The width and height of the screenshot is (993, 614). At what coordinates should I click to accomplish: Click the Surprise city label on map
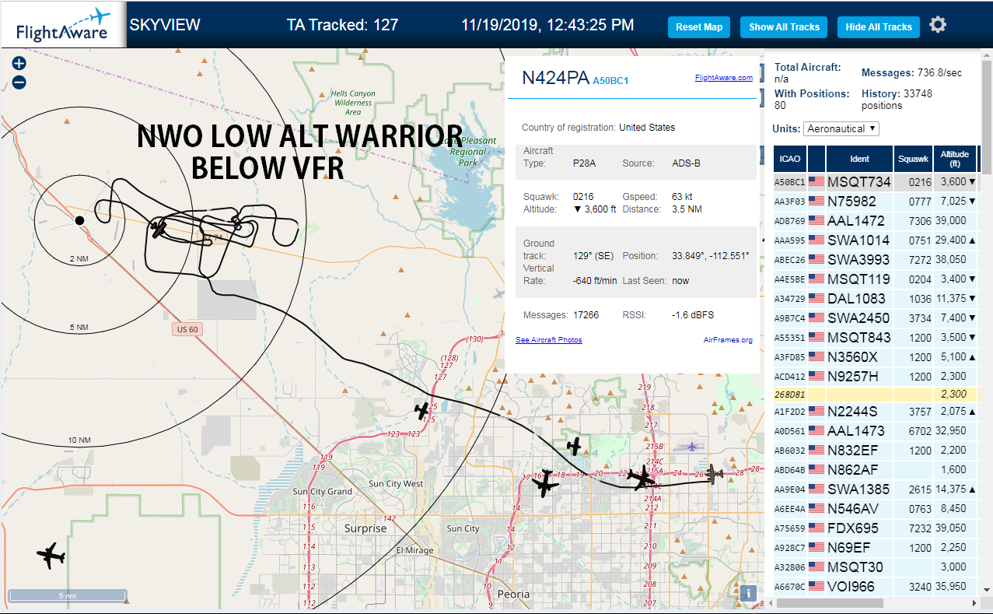tap(365, 528)
